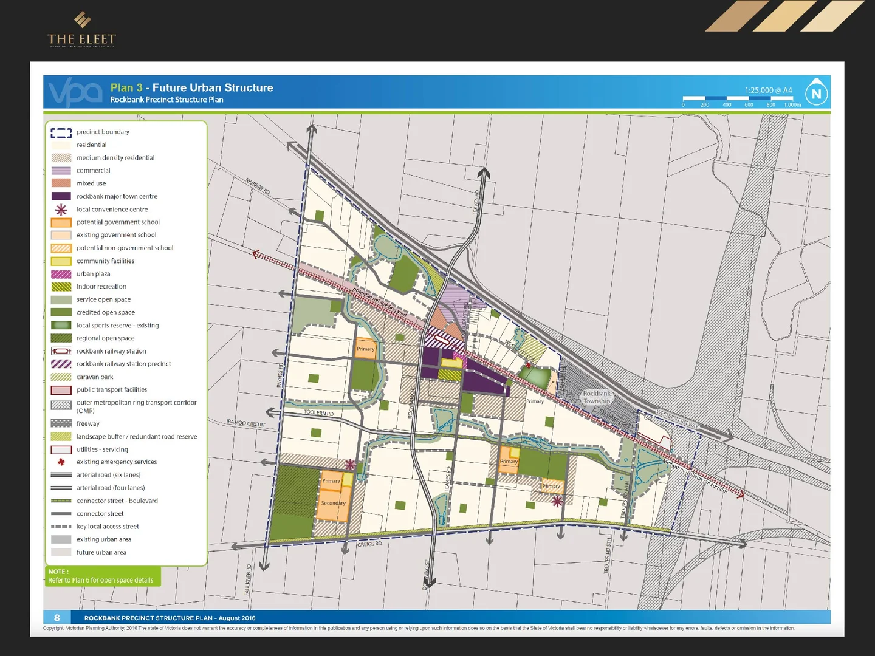Click the Rockbank Township label on map
This screenshot has height=656, width=875.
(x=596, y=397)
